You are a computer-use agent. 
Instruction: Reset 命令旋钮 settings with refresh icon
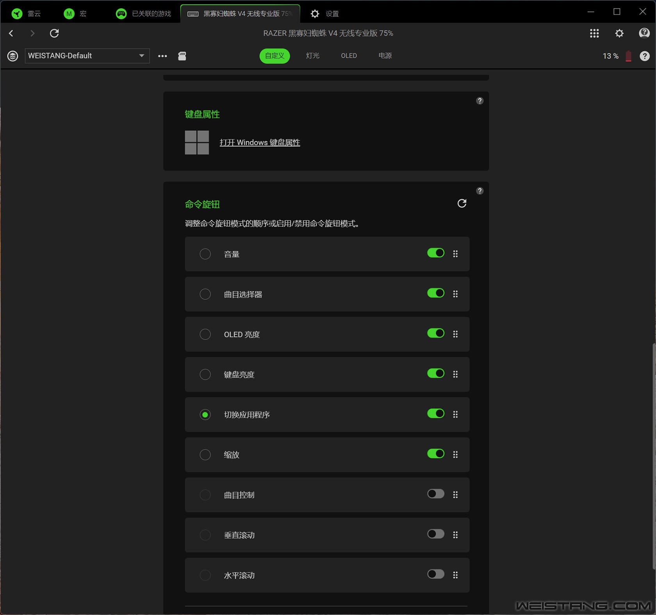click(x=462, y=203)
